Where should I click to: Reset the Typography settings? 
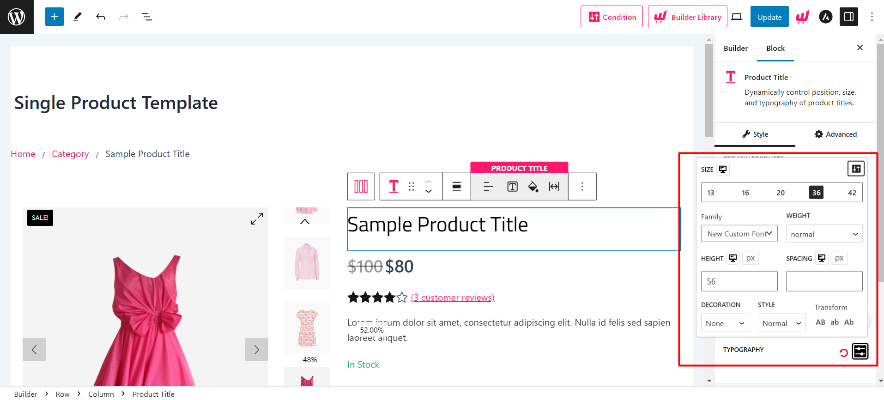pyautogui.click(x=843, y=353)
